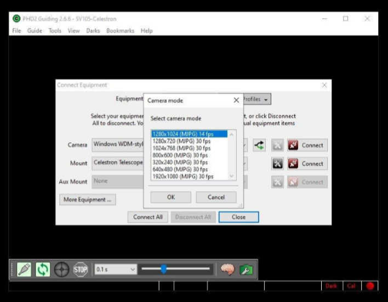Close the Camera mode dialog
Viewport: 388px width, 302px height.
pos(236,100)
